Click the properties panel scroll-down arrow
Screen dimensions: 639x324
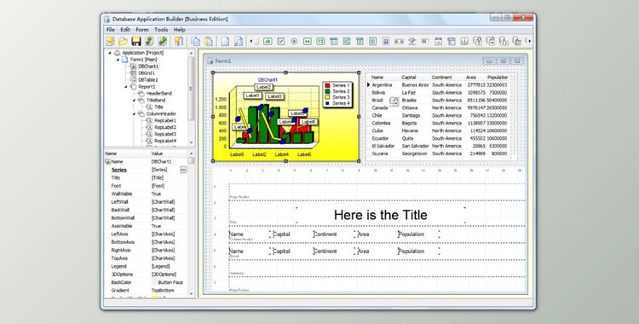[x=191, y=294]
